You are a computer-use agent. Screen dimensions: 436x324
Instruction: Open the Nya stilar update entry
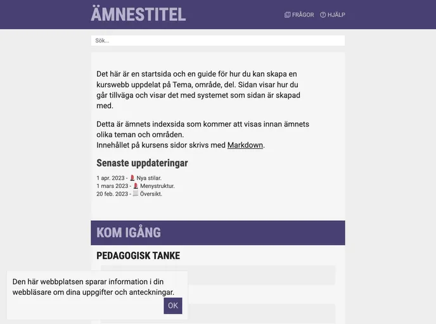pyautogui.click(x=149, y=178)
